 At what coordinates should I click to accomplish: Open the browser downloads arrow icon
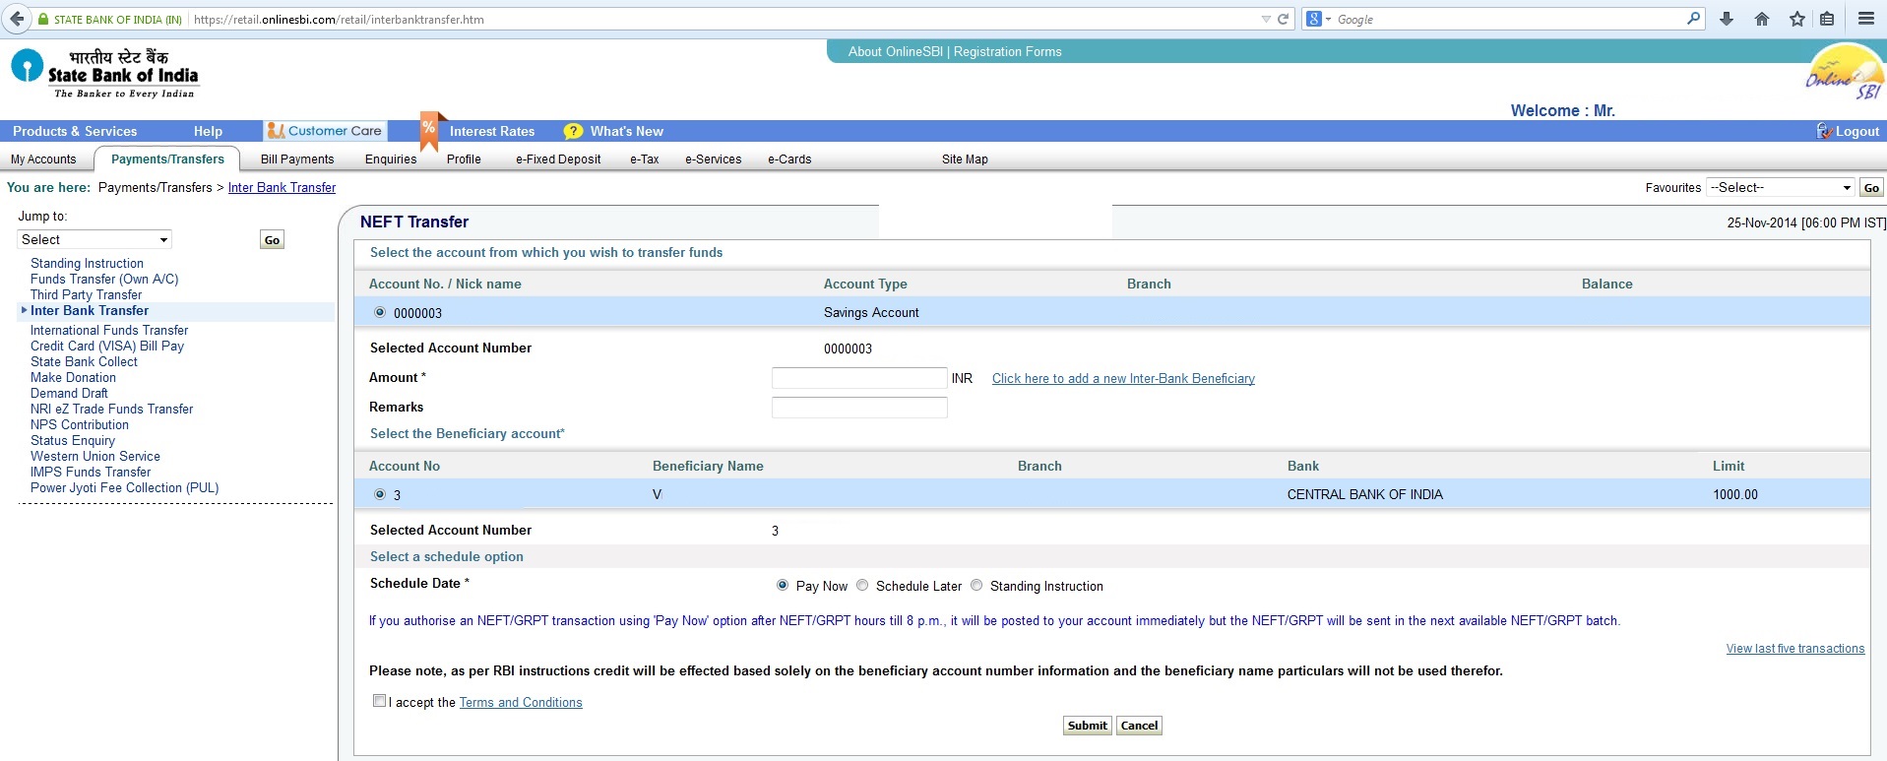pyautogui.click(x=1727, y=19)
